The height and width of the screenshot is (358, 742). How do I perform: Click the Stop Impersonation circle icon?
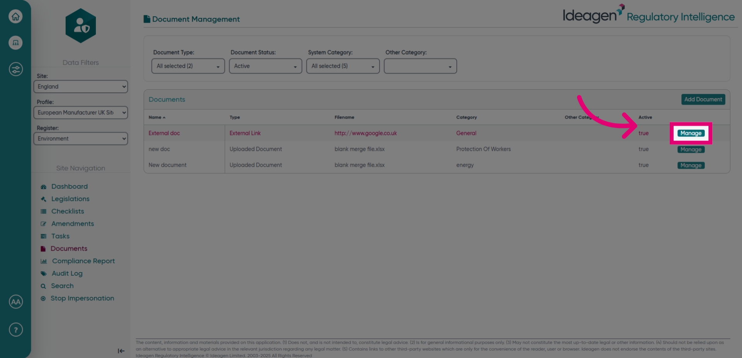tap(43, 299)
